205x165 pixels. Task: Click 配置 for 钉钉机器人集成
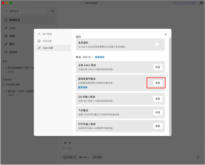[158, 126]
